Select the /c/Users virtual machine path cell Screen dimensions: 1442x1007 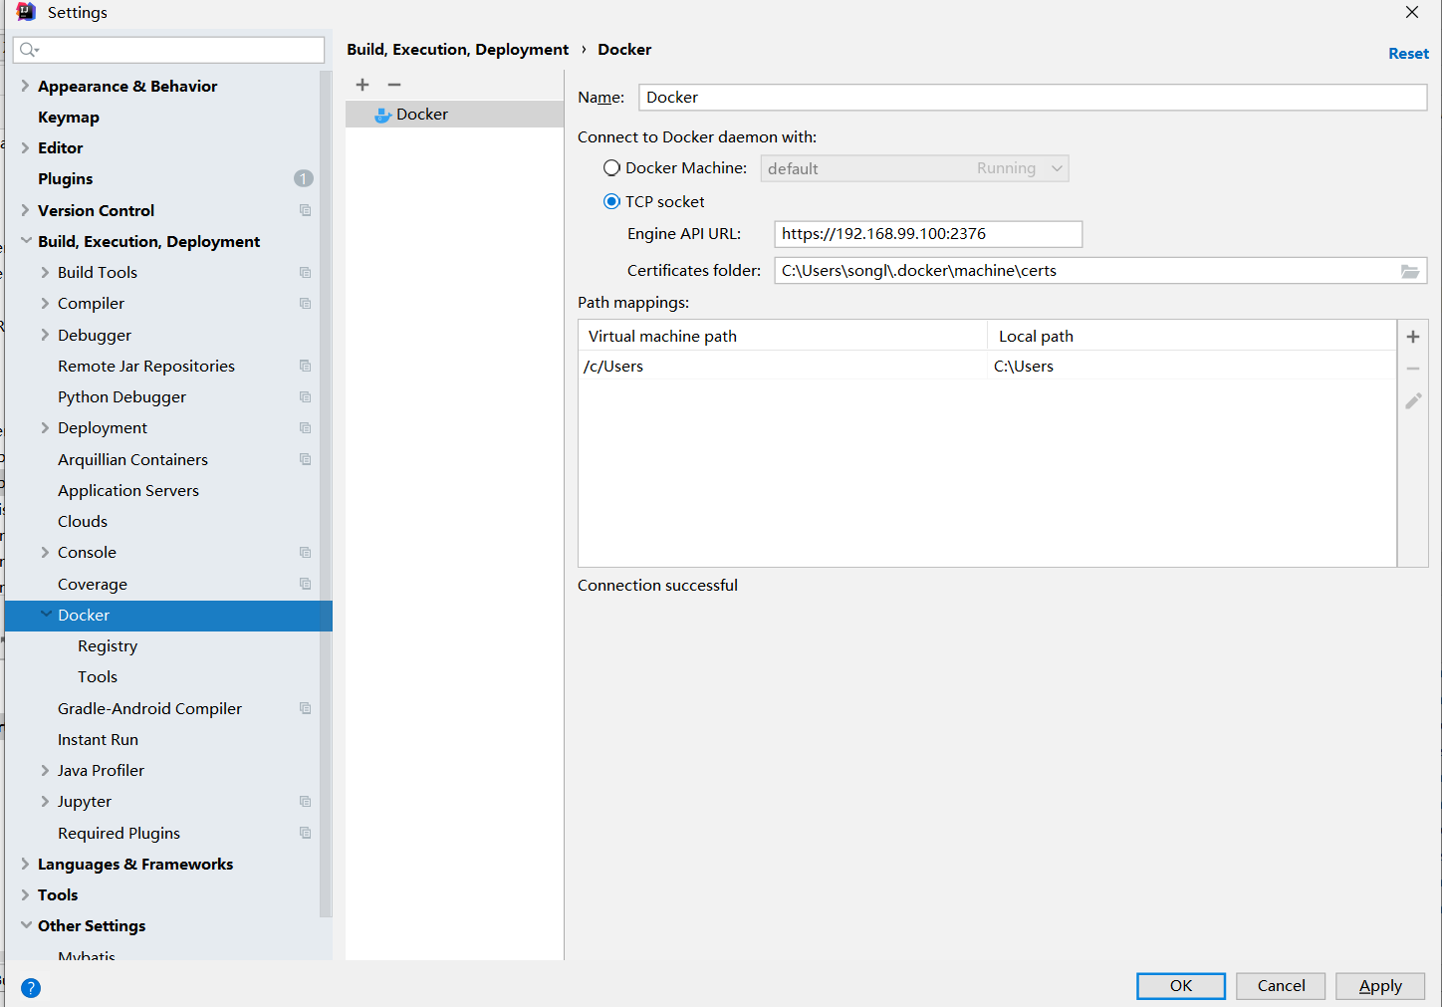pos(783,366)
